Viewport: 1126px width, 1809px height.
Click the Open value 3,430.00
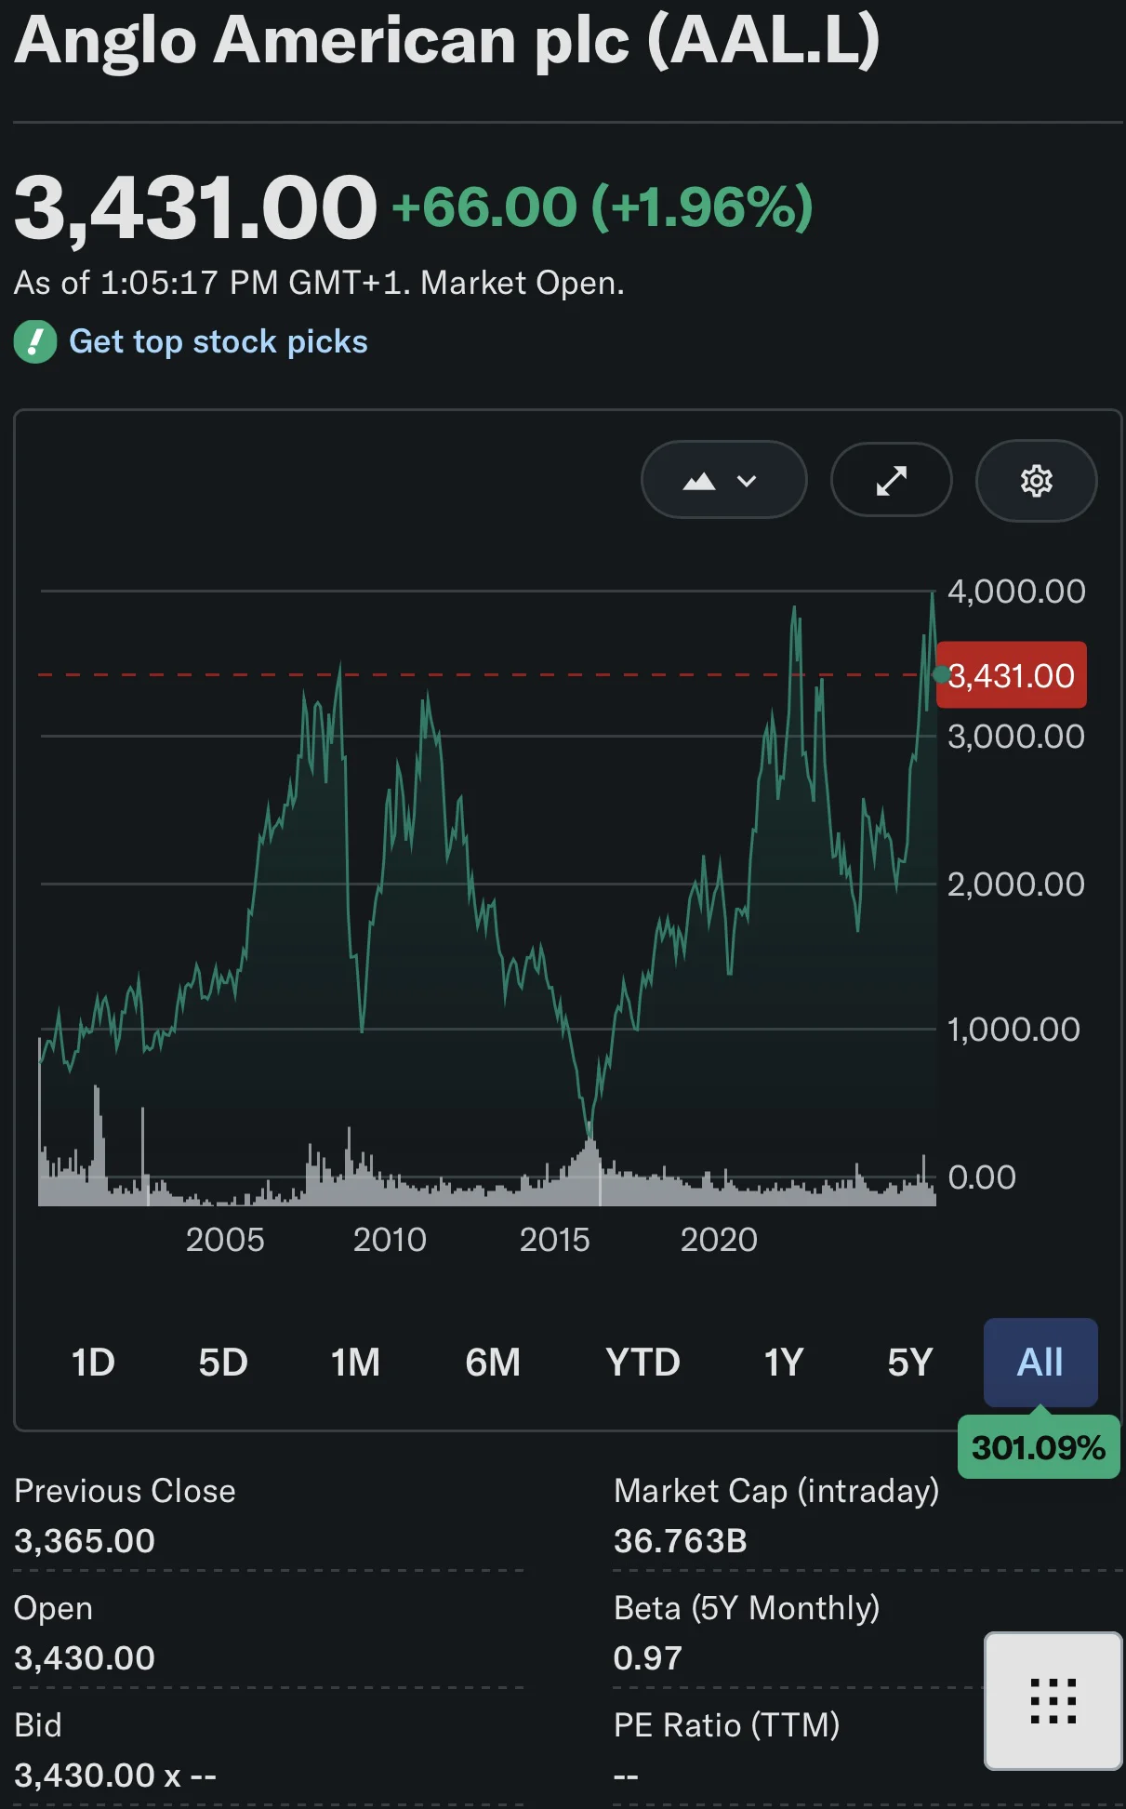[x=85, y=1658]
